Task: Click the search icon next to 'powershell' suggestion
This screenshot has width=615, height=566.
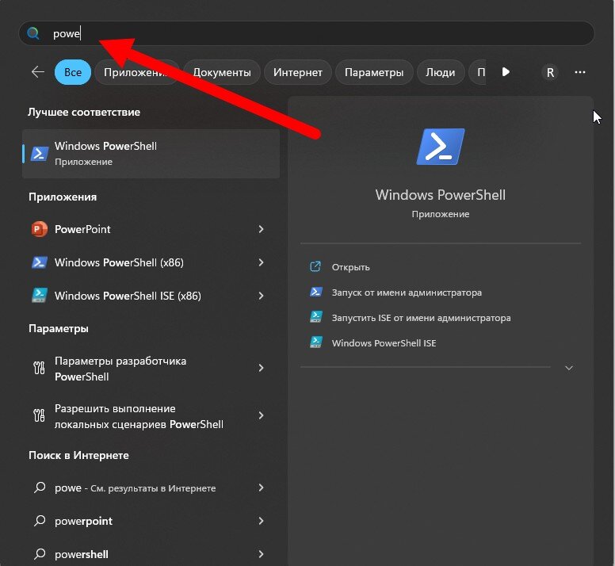Action: (39, 554)
